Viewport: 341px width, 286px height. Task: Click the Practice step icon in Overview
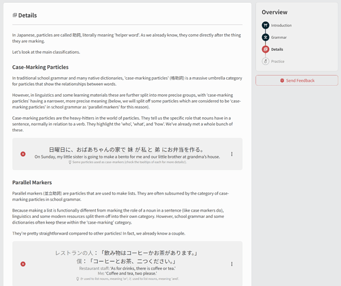[265, 61]
